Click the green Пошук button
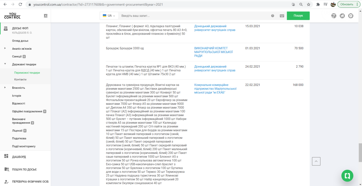 click(298, 16)
